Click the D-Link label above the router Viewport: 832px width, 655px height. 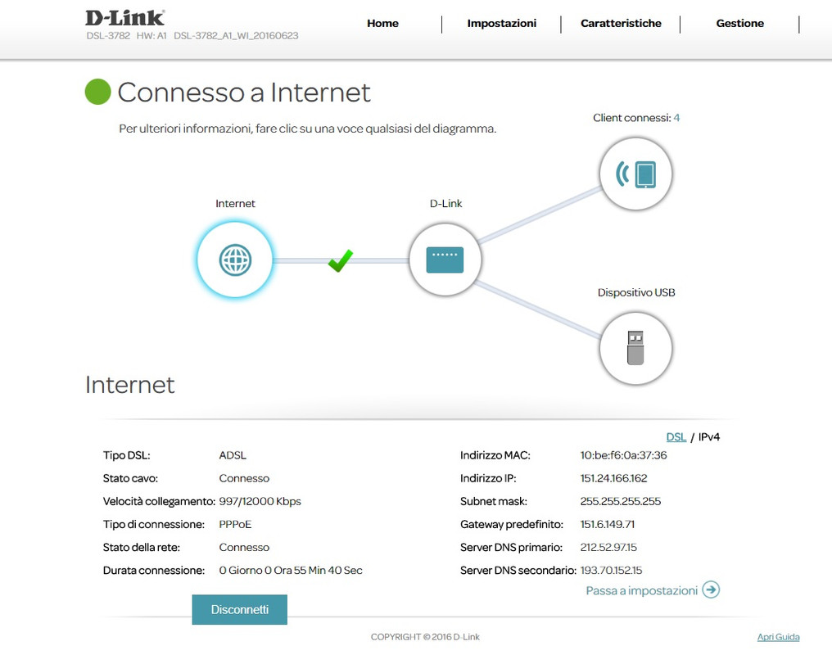tap(445, 203)
